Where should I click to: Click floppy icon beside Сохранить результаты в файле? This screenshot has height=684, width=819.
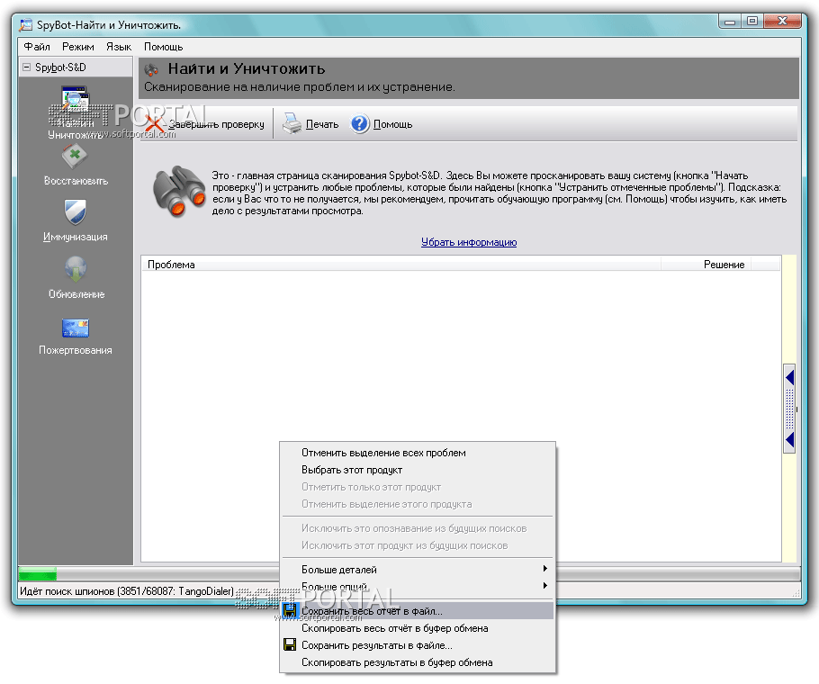(x=290, y=644)
